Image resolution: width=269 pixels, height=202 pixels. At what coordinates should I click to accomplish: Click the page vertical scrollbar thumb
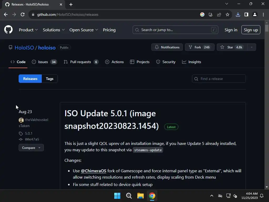[x=267, y=28]
